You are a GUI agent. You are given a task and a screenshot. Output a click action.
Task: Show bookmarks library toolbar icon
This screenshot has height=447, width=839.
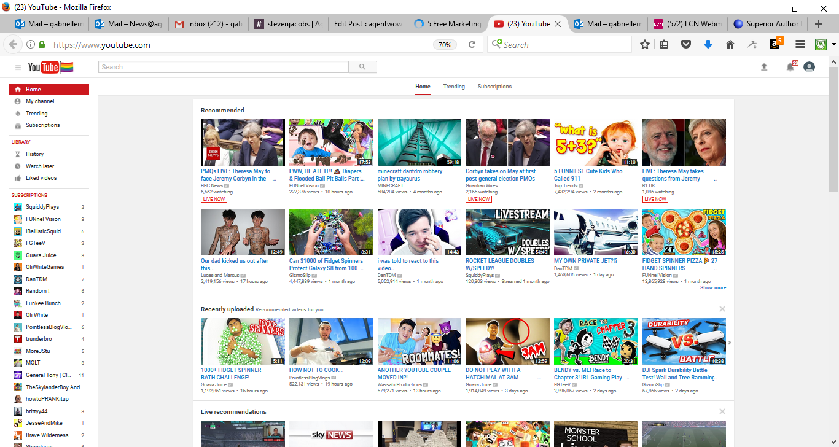tap(664, 44)
